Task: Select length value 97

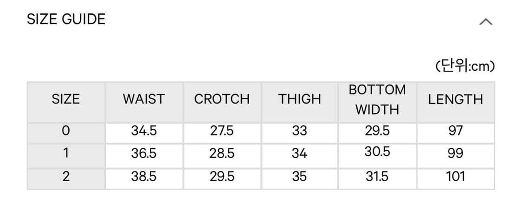Action: (x=455, y=131)
